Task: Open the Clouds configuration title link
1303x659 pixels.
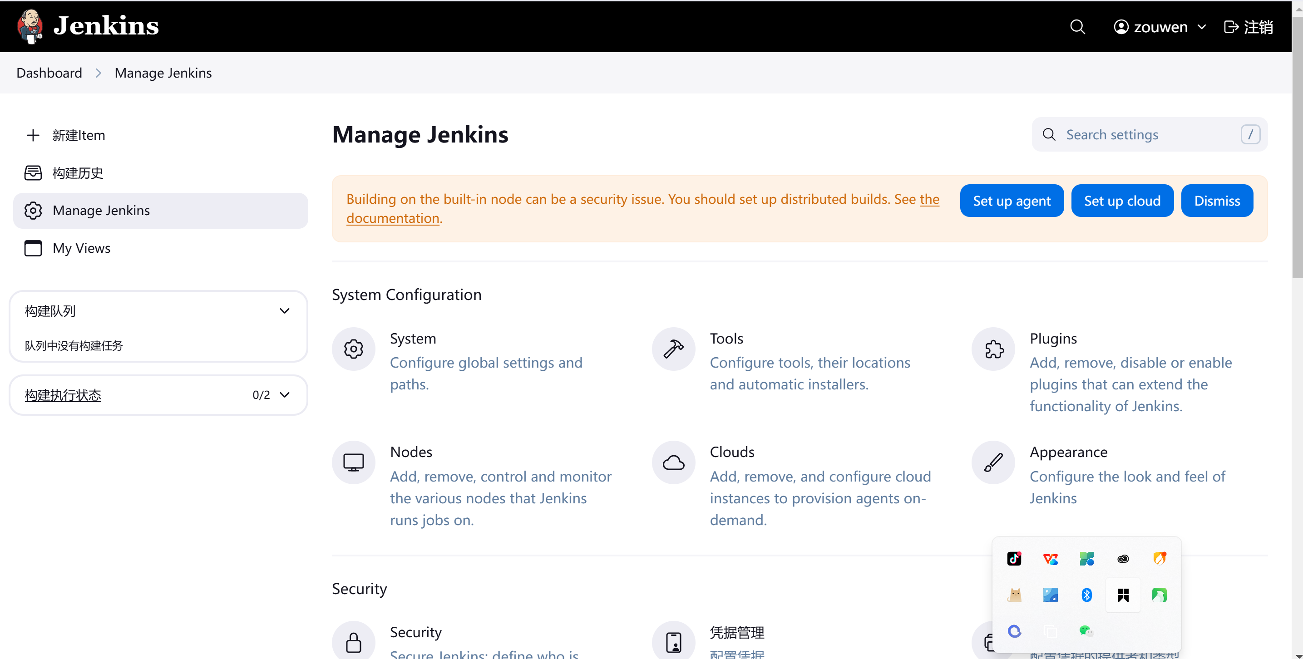Action: pos(732,452)
